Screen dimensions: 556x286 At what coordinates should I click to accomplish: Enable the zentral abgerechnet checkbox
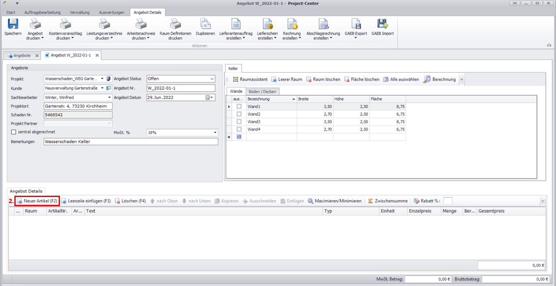(x=13, y=132)
